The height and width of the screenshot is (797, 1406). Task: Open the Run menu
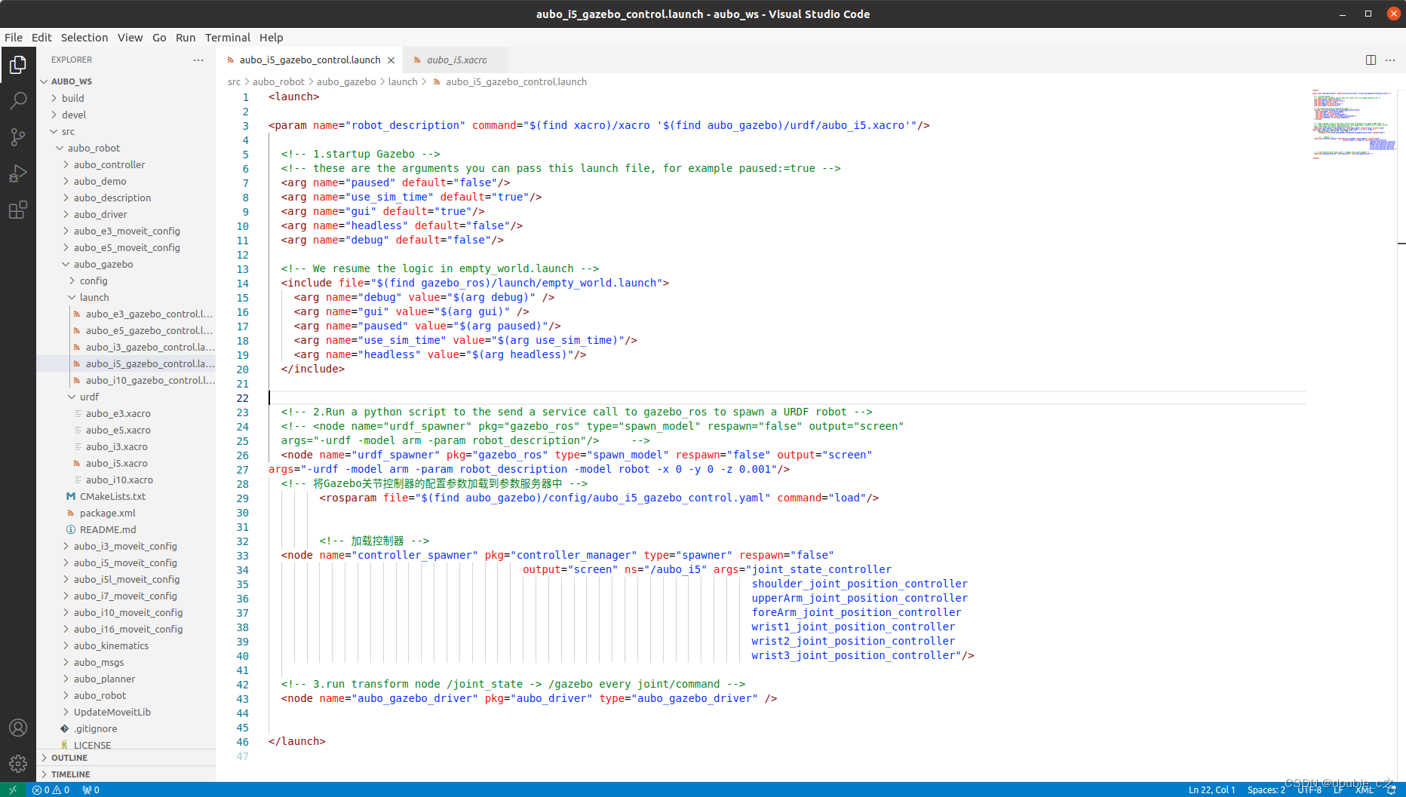[x=186, y=37]
